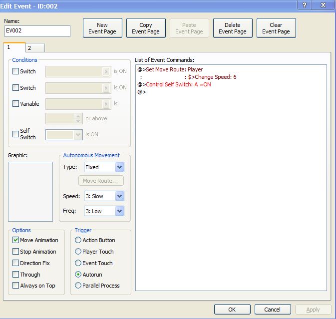Image resolution: width=336 pixels, height=319 pixels.
Task: Check the Direction Fix option
Action: [x=15, y=263]
